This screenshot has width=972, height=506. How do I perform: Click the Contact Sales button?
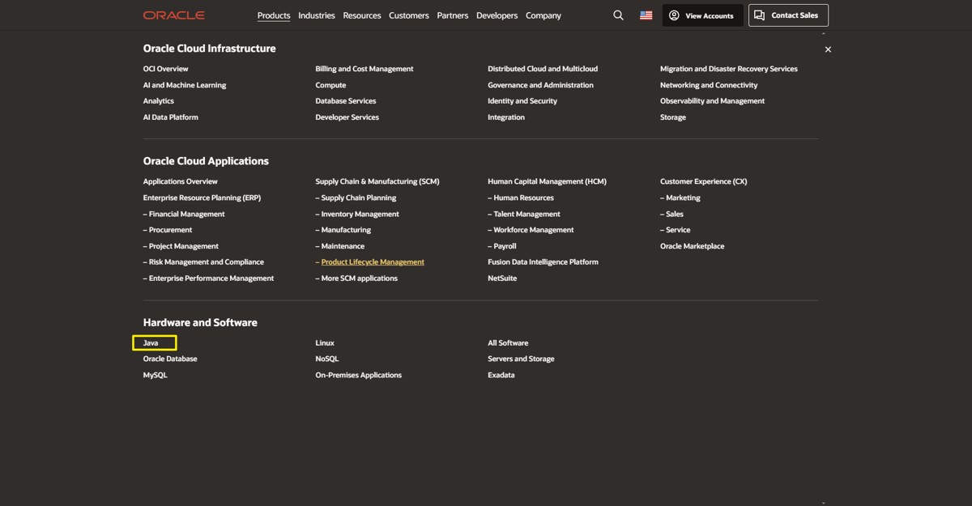pos(787,15)
